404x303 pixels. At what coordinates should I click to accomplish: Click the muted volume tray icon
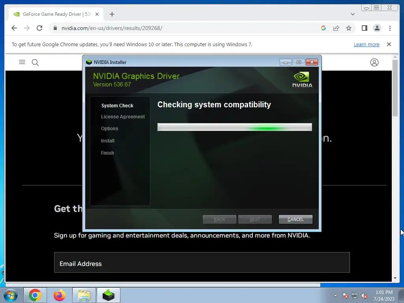click(x=364, y=296)
